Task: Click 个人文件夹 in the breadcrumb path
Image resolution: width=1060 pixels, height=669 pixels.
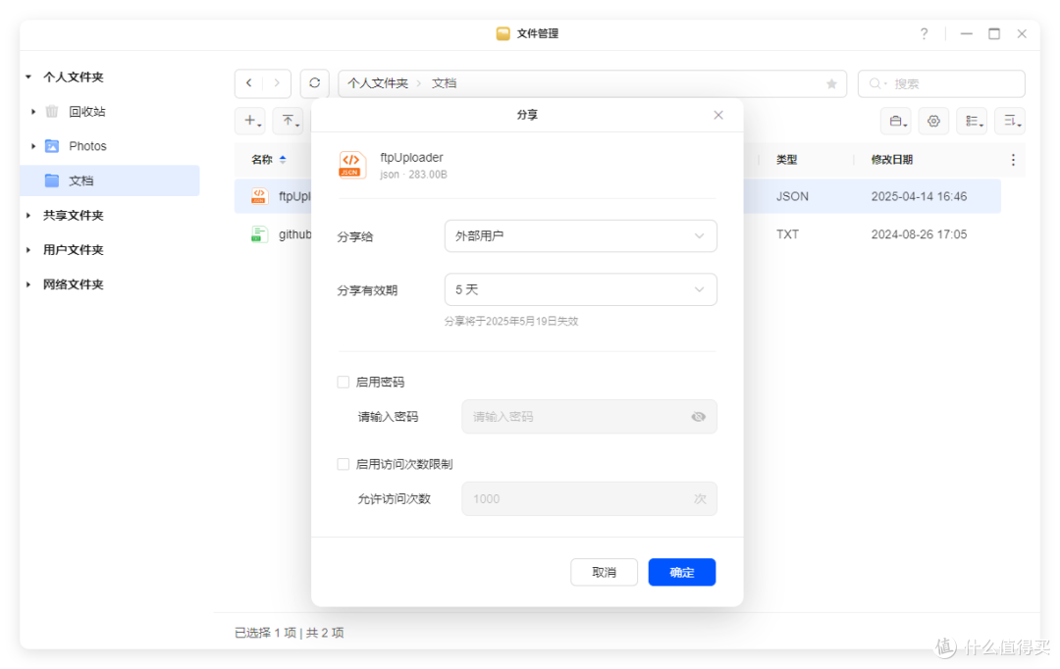Action: pos(378,83)
